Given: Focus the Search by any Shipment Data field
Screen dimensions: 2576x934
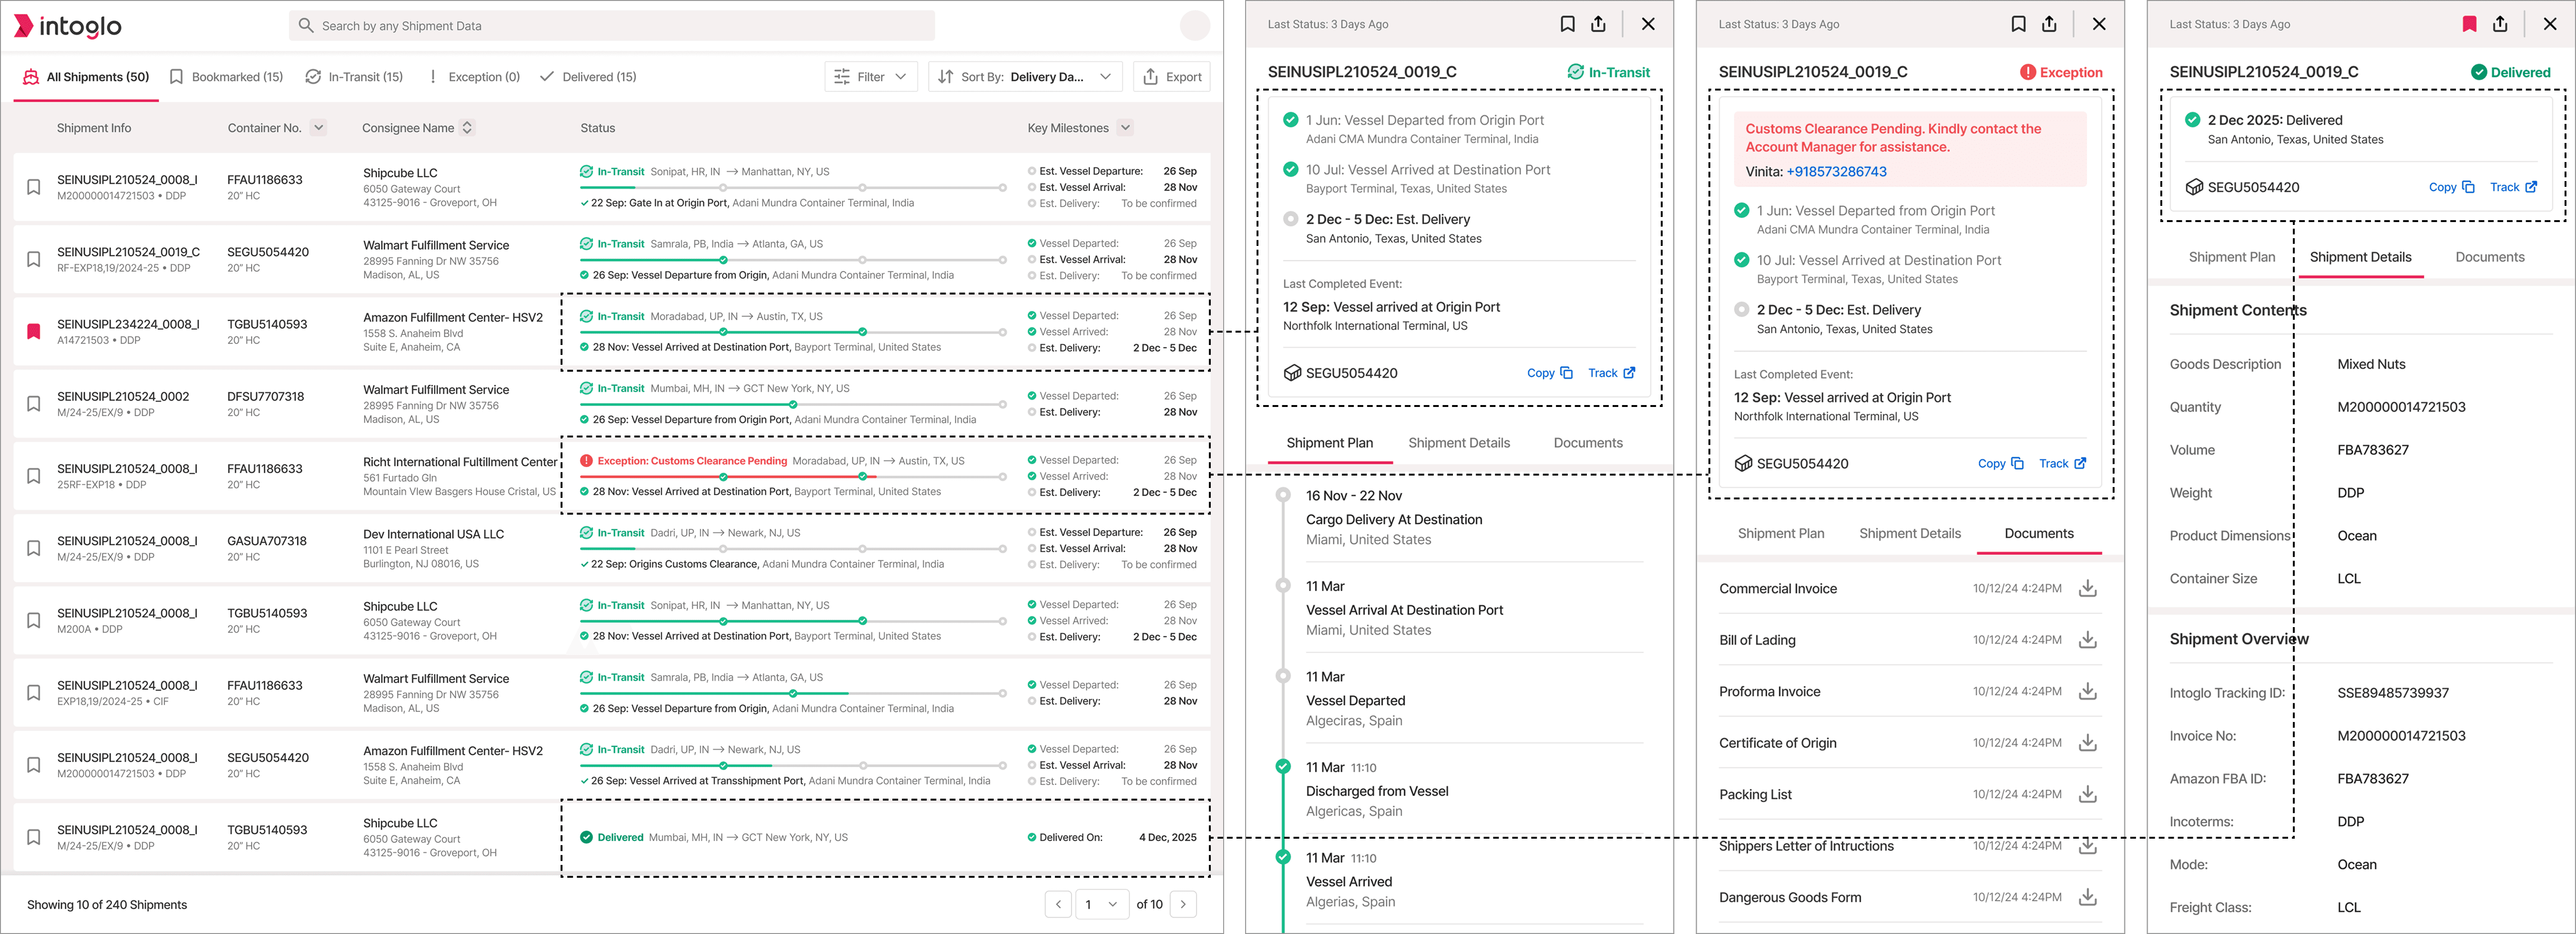Looking at the screenshot, I should (612, 26).
